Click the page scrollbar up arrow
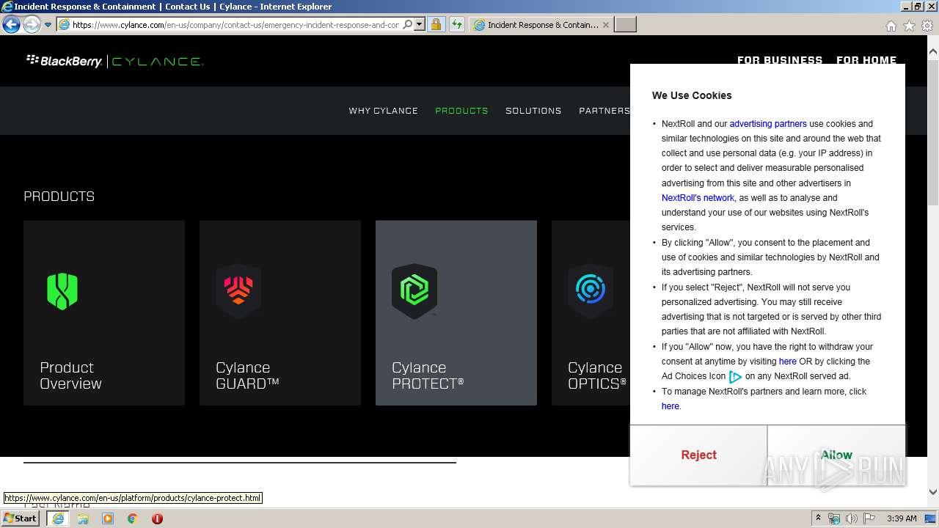This screenshot has width=939, height=528. click(x=932, y=51)
